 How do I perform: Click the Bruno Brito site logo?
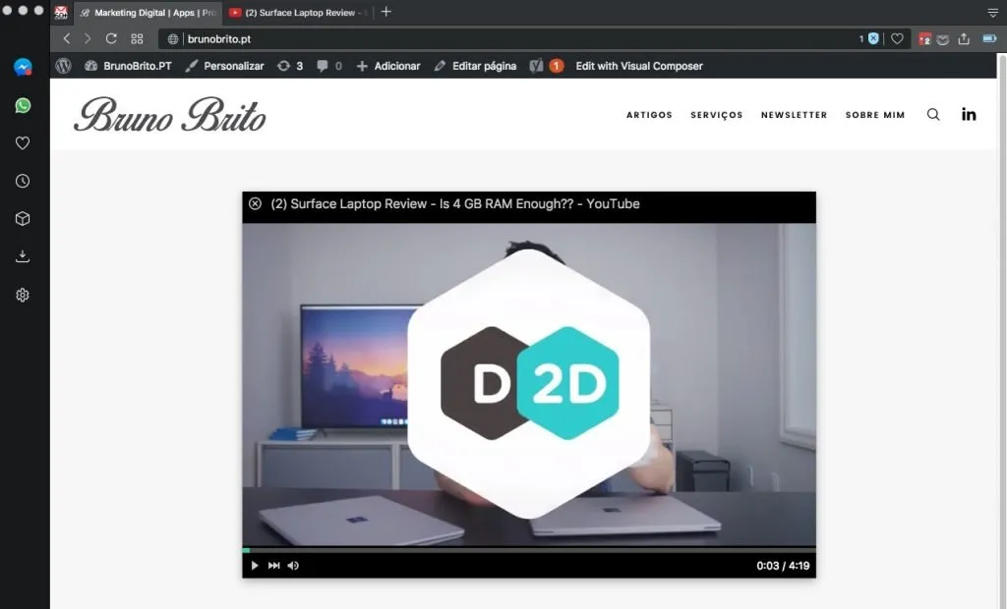click(x=170, y=116)
